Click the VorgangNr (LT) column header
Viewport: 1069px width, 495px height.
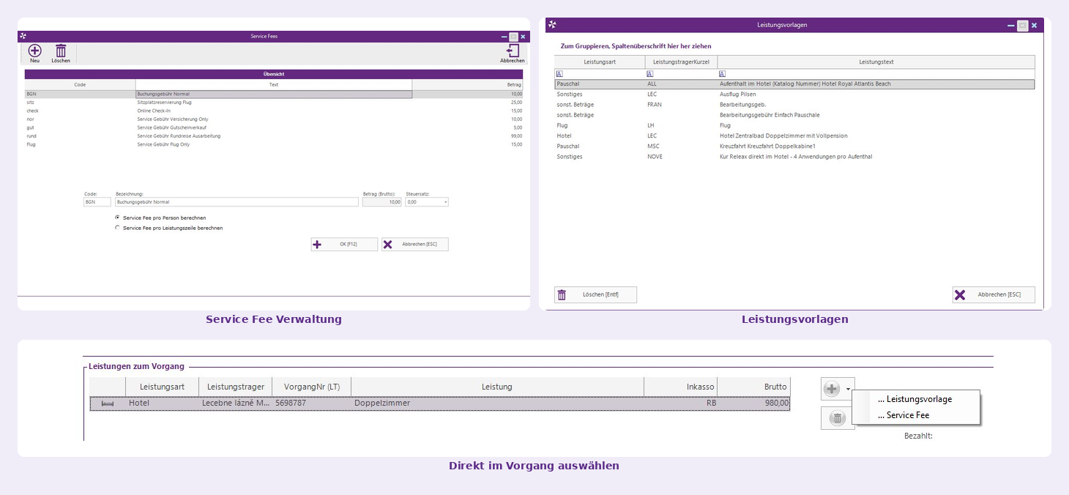point(311,387)
